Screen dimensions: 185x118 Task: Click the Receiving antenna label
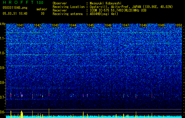(x=68, y=14)
